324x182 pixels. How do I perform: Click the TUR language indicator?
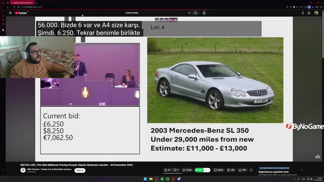click(303, 179)
